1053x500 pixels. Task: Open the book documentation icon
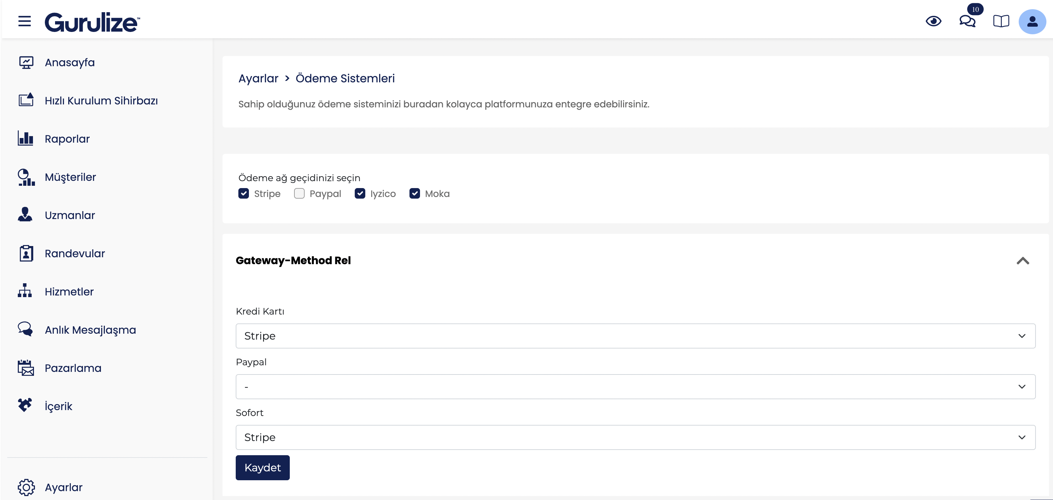(x=1001, y=21)
